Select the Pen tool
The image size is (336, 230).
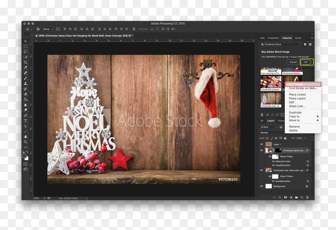click(x=25, y=115)
